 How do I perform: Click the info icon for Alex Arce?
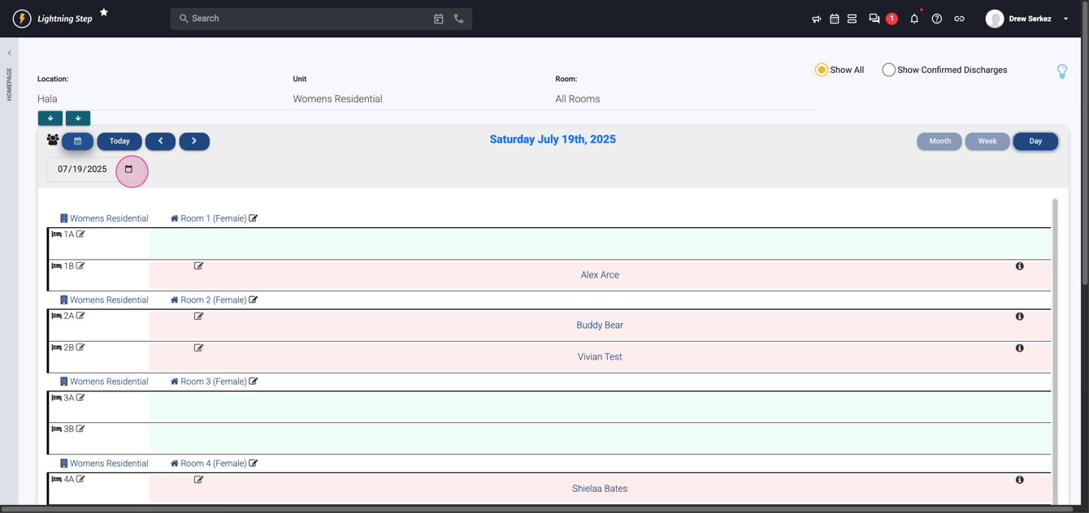tap(1019, 266)
